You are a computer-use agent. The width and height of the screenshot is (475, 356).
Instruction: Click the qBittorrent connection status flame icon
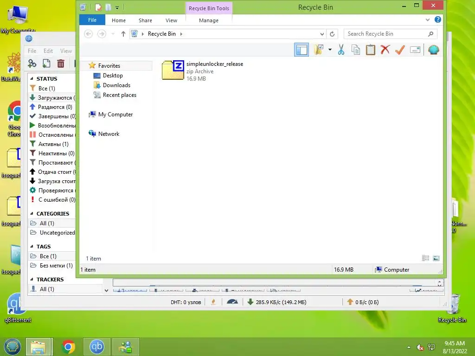pos(213,302)
